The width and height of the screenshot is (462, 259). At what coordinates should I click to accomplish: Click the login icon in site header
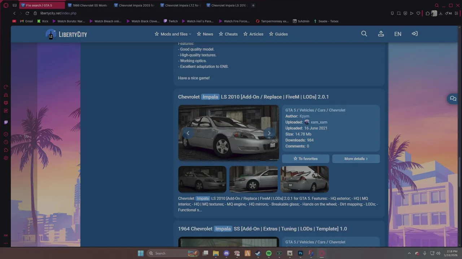click(415, 34)
